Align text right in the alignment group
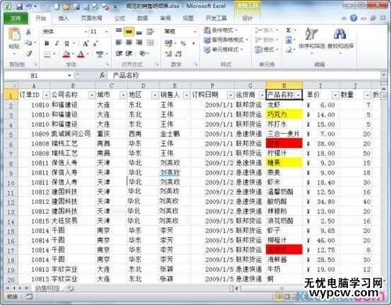This screenshot has width=391, height=305. pyautogui.click(x=139, y=42)
